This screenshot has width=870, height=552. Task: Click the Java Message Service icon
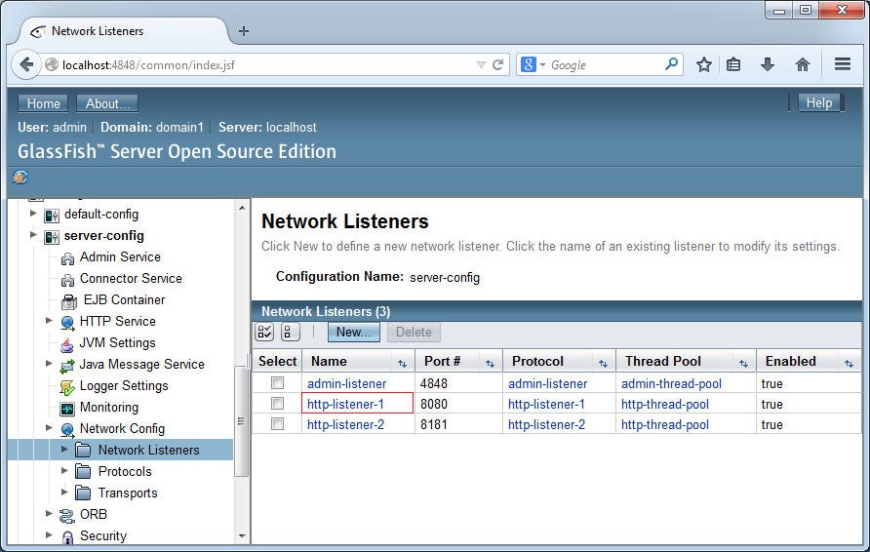(x=67, y=366)
